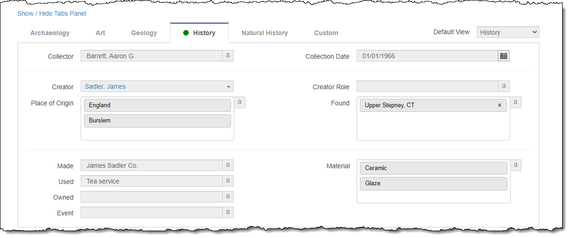
Task: Remove Upper Stepney, CT from Found
Action: 500,105
